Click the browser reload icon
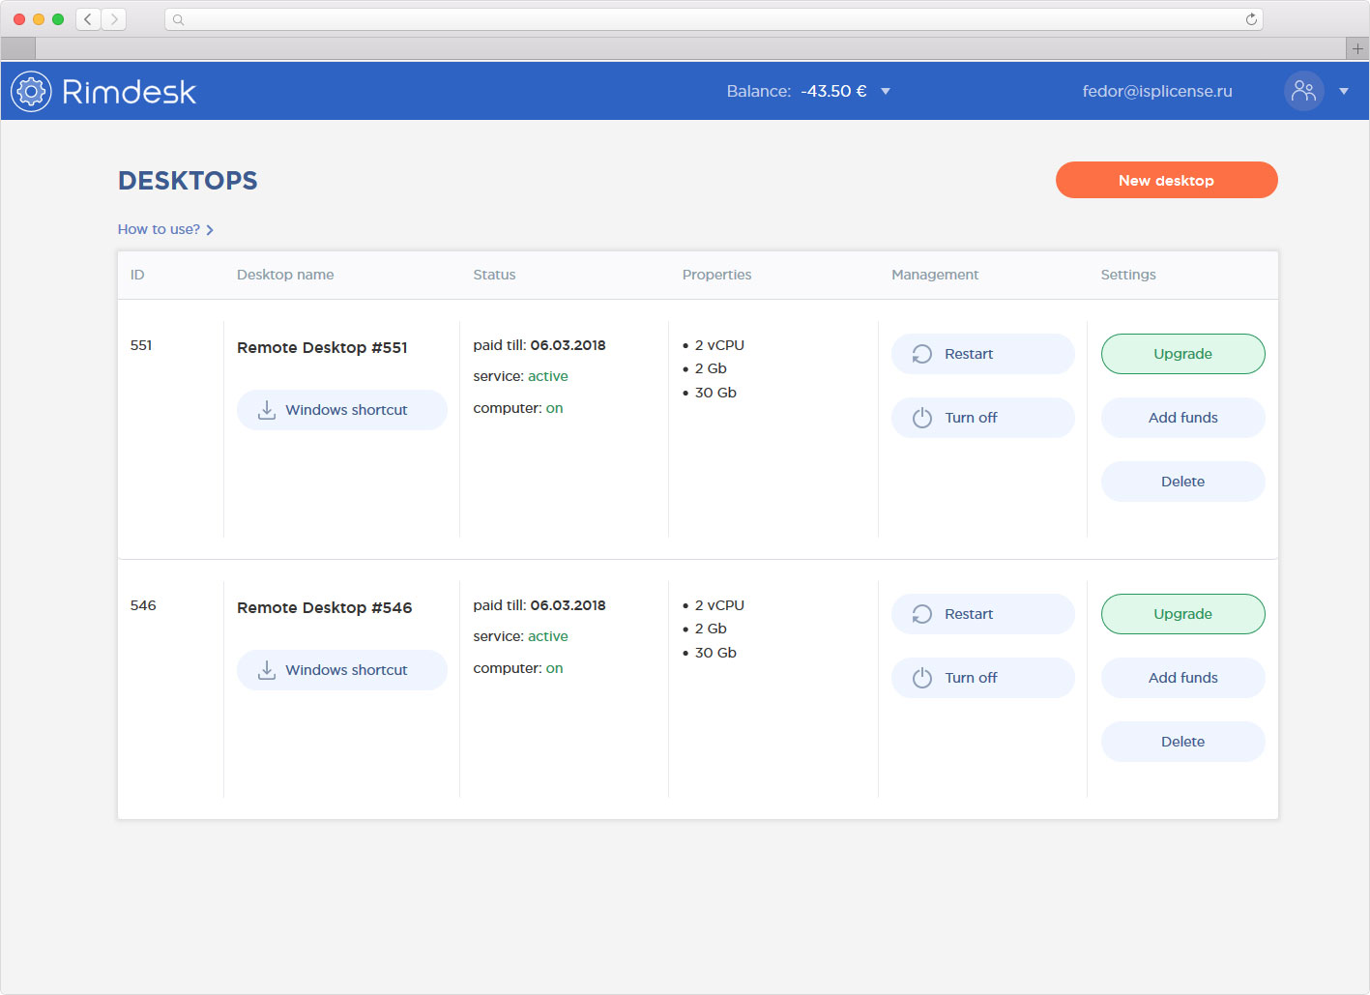The height and width of the screenshot is (995, 1370). point(1251,19)
